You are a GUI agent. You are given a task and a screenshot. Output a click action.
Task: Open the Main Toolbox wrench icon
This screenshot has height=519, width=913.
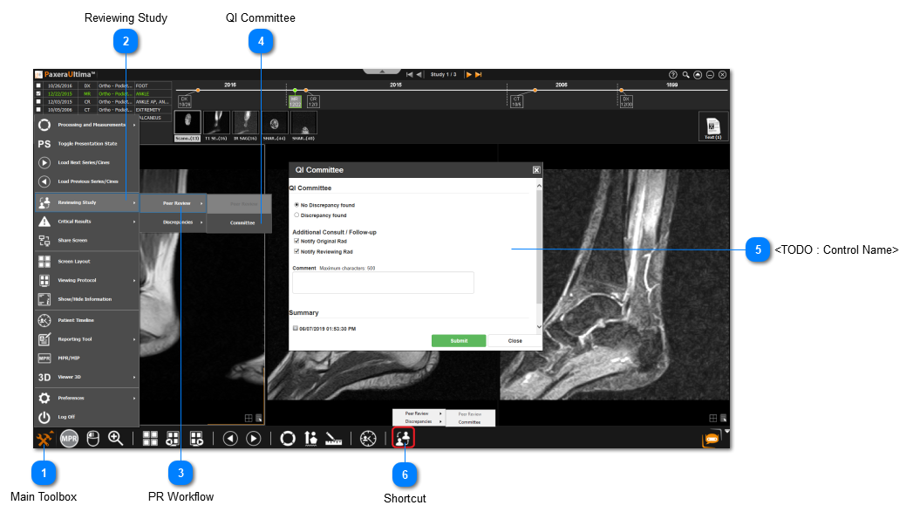[44, 439]
